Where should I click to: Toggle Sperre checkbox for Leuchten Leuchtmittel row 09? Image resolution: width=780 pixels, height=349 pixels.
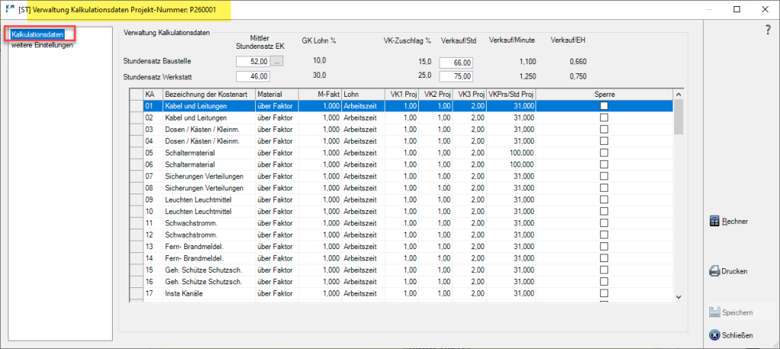(604, 199)
